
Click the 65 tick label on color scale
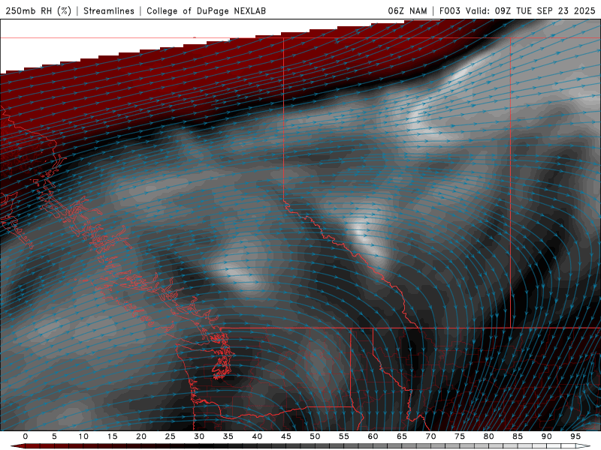401,436
